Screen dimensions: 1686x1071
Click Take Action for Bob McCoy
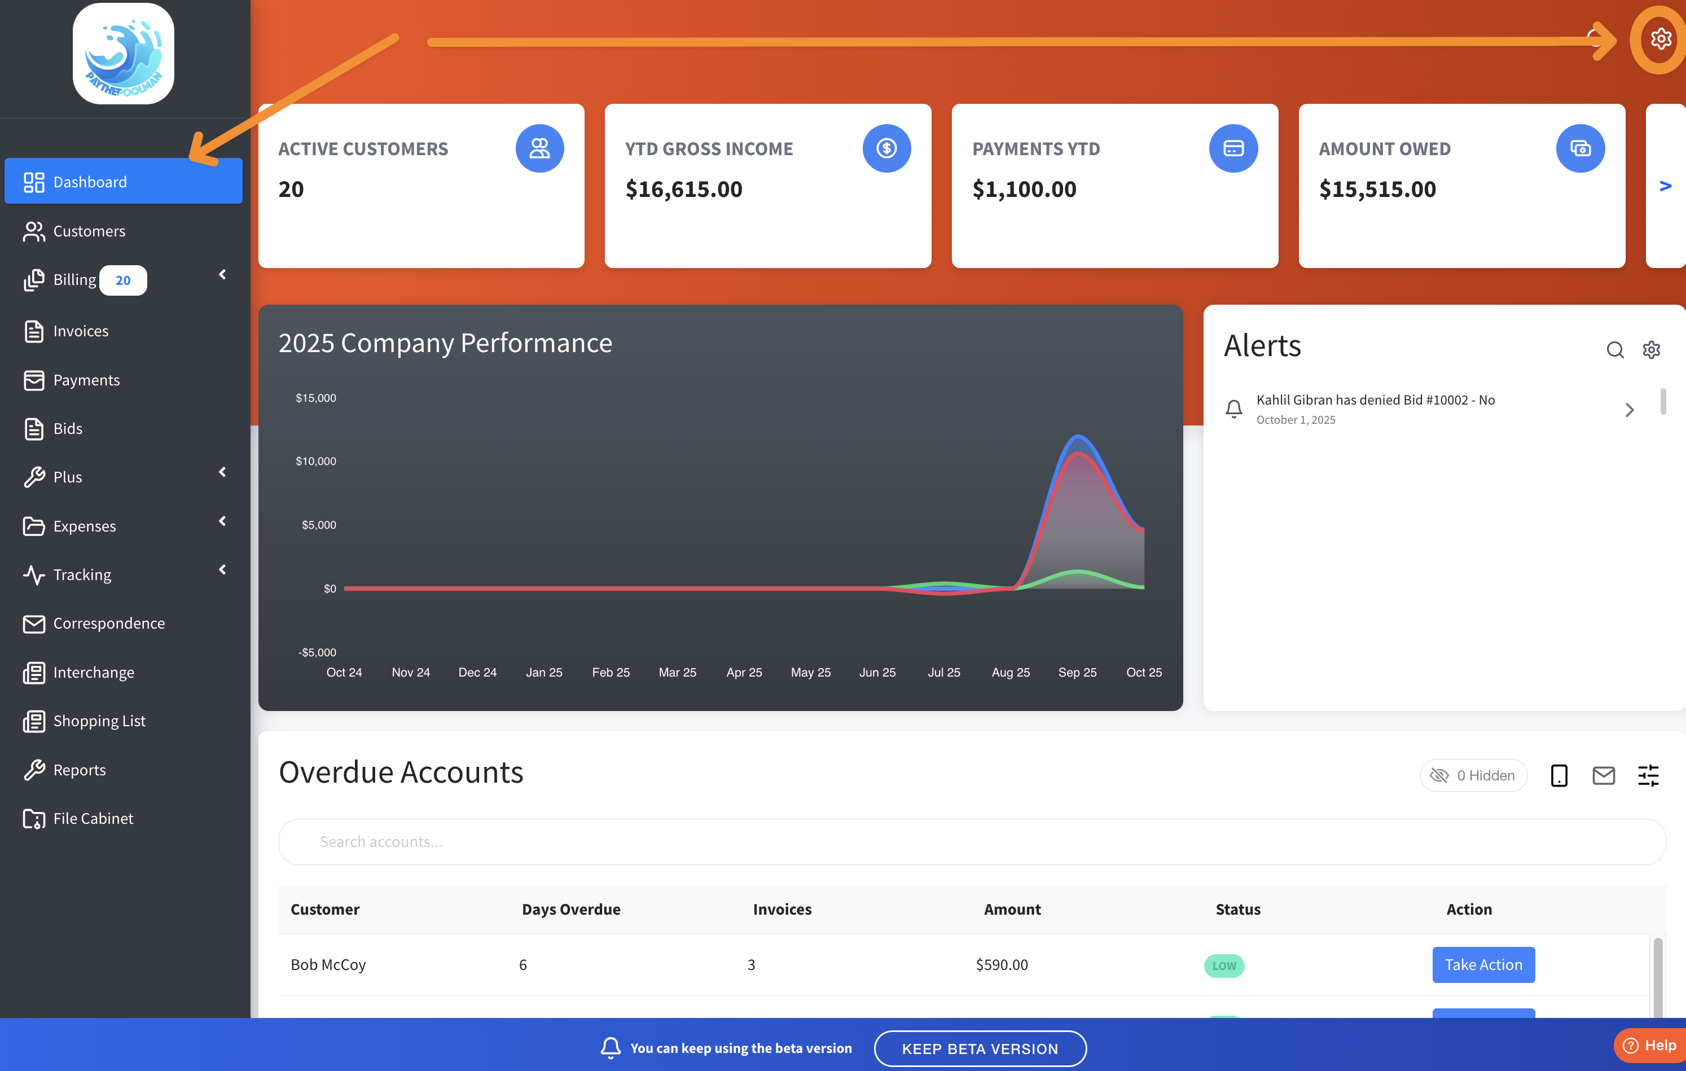[x=1483, y=964]
